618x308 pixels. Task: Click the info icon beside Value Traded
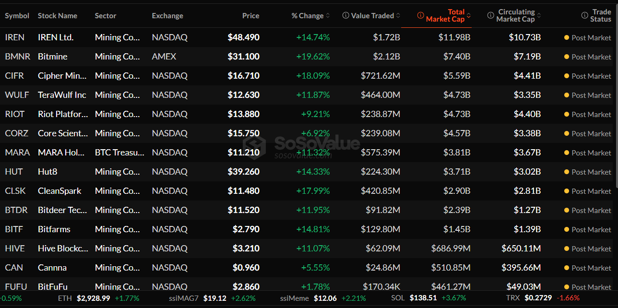tap(345, 16)
